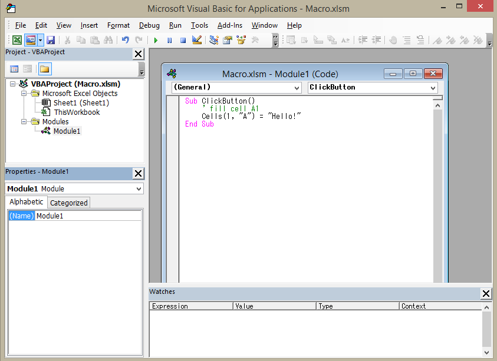Screen dimensions: 497x361
Task: Click the Redo arrow icon
Action: pos(139,40)
